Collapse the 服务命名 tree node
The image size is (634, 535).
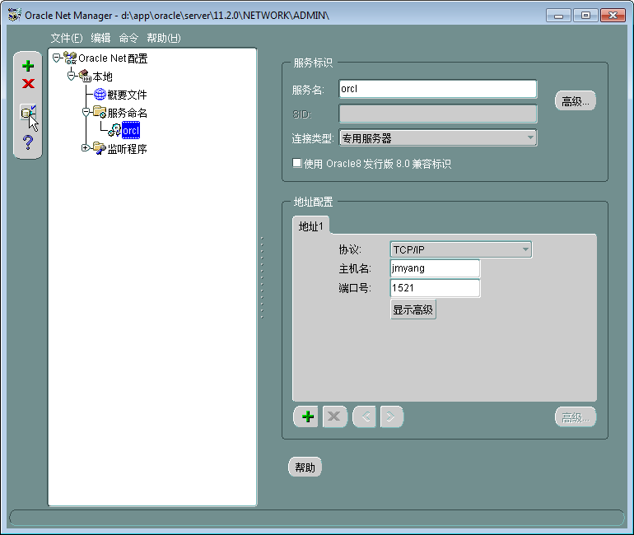click(86, 112)
